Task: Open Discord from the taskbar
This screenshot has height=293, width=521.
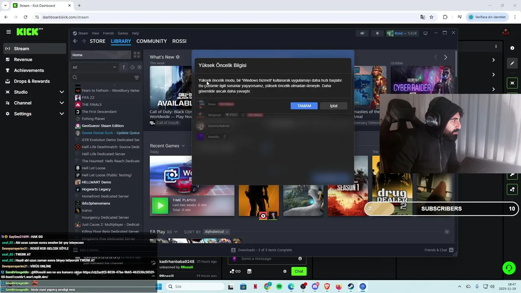Action: (315, 287)
